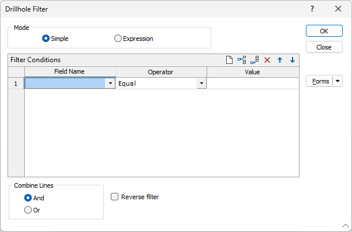Delete the selected filter row with red X
This screenshot has width=352, height=232.
point(267,60)
